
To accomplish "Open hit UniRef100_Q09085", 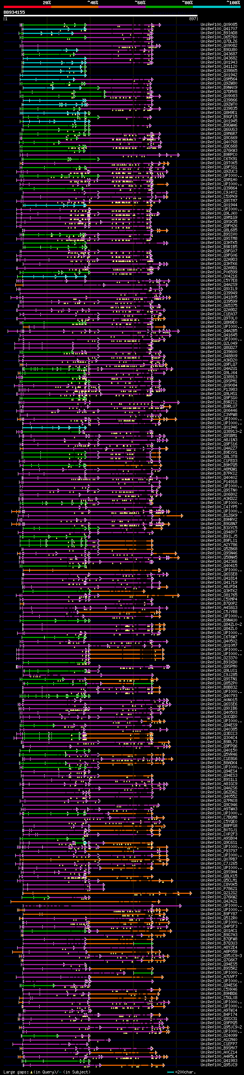I will coord(219,25).
